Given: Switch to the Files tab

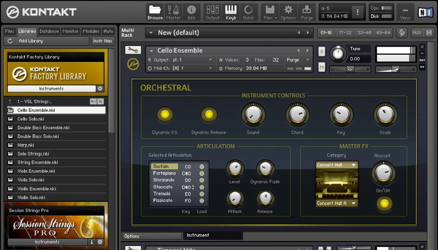Looking at the screenshot, I should point(9,31).
